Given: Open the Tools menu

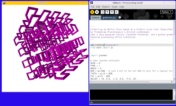Looking at the screenshot, I should pos(114,7).
